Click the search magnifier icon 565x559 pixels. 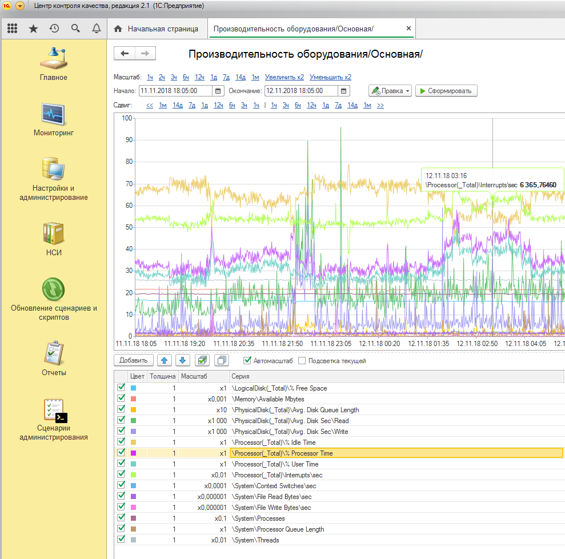pyautogui.click(x=75, y=29)
